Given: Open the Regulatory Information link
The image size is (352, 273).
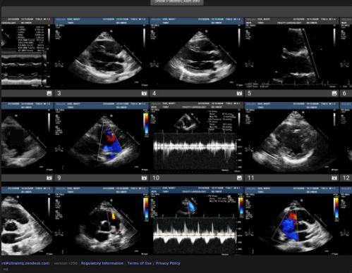Looking at the screenshot, I should 102,263.
